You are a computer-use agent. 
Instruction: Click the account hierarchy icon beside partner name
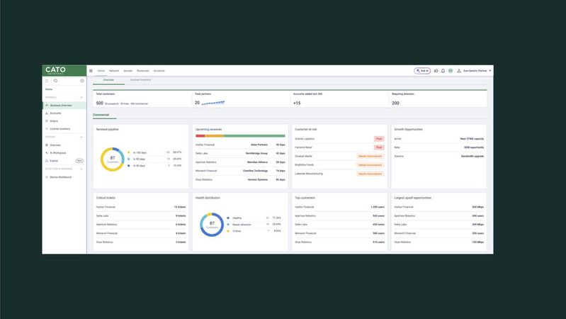tap(459, 71)
